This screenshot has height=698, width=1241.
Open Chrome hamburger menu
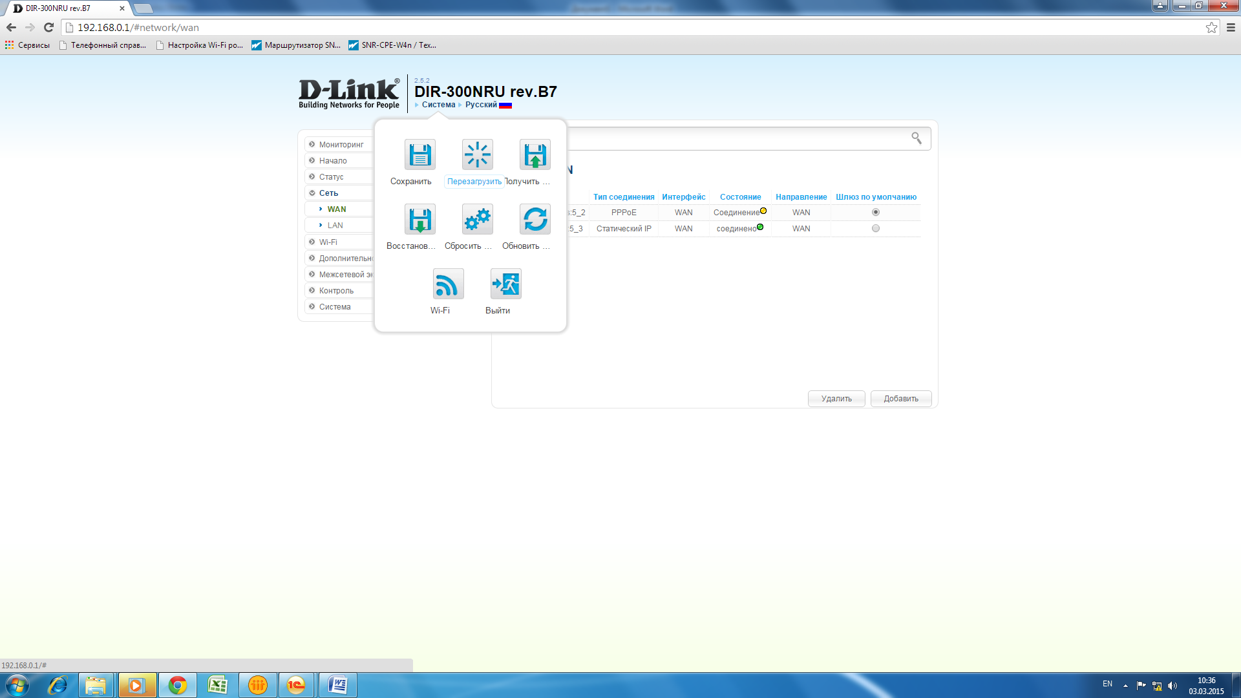[x=1231, y=27]
